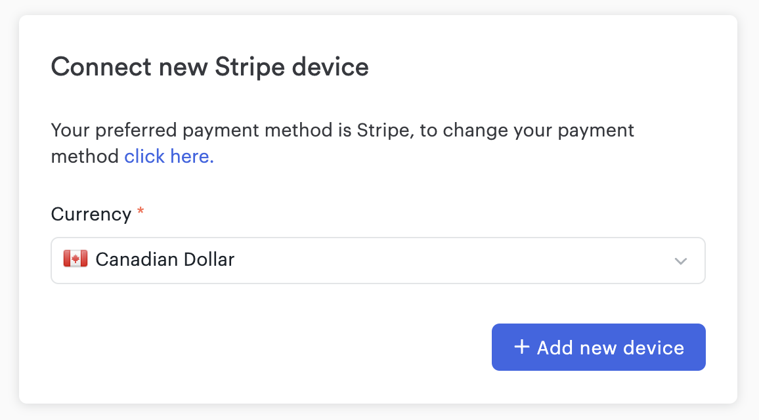Image resolution: width=759 pixels, height=420 pixels.
Task: Click the 'Dollar' text in currency field
Action: click(x=209, y=259)
